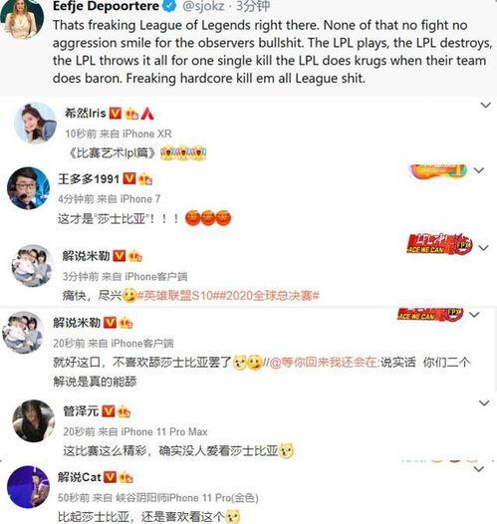Click the orange V badge beside 希然Iris
497x524 pixels.
click(116, 114)
